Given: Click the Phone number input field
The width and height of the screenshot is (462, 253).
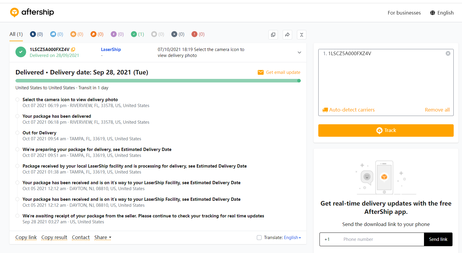Looking at the screenshot, I should pos(382,239).
